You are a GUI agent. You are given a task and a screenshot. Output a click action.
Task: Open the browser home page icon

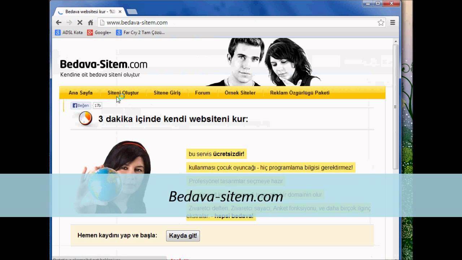(x=91, y=22)
